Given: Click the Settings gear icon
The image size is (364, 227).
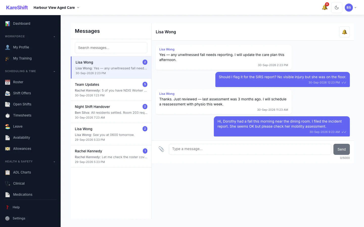Looking at the screenshot, I should [x=7, y=218].
